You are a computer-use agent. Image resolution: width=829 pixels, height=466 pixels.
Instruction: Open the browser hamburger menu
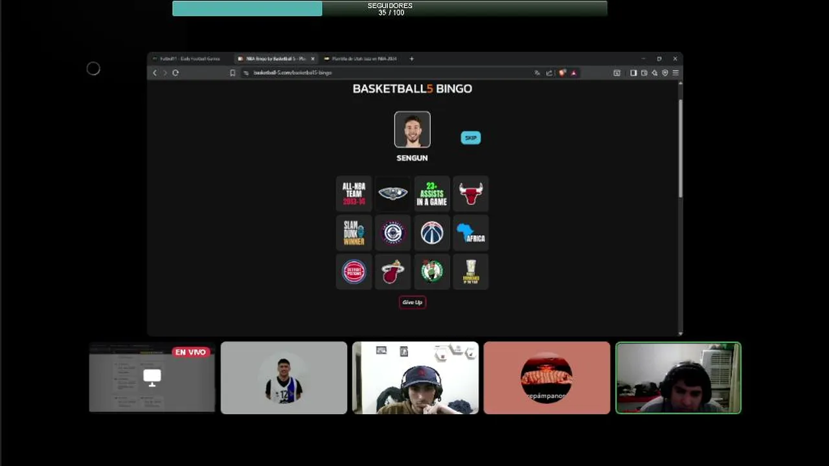(x=676, y=73)
